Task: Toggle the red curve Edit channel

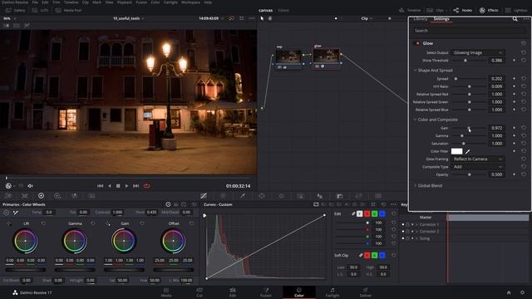Action: click(367, 214)
